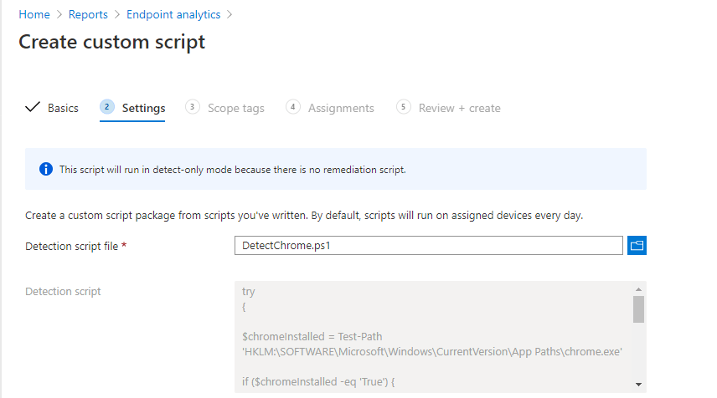Click the step 4 circle icon
Viewport: 717px width, 398px height.
click(292, 107)
